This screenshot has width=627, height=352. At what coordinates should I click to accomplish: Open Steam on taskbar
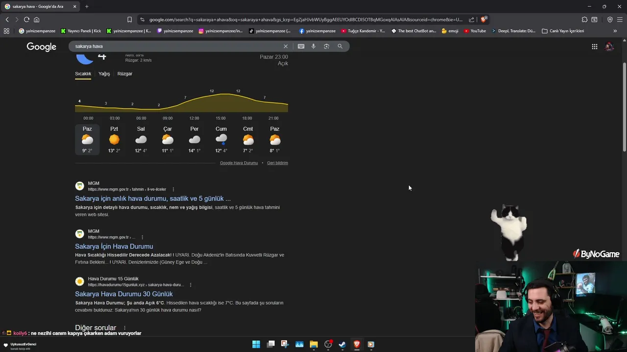[x=342, y=344]
